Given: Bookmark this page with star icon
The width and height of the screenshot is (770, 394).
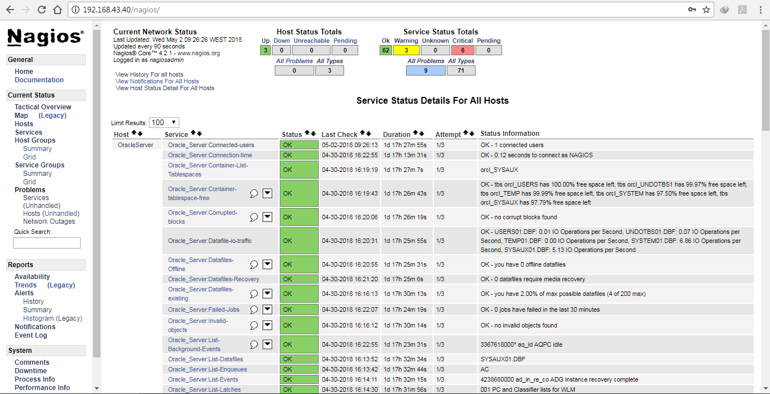Looking at the screenshot, I should (x=706, y=10).
